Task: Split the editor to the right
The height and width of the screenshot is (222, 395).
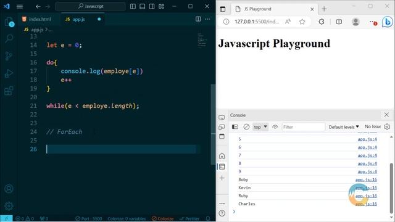Action: 198,19
